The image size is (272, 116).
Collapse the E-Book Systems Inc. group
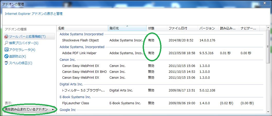75,97
